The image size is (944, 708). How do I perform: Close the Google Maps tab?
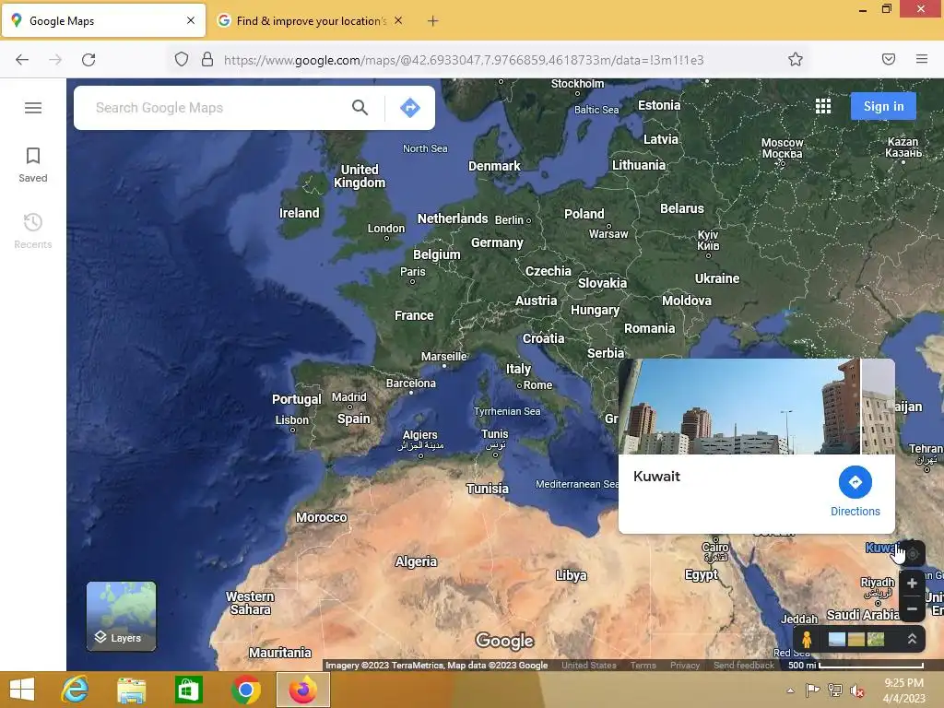click(x=191, y=20)
